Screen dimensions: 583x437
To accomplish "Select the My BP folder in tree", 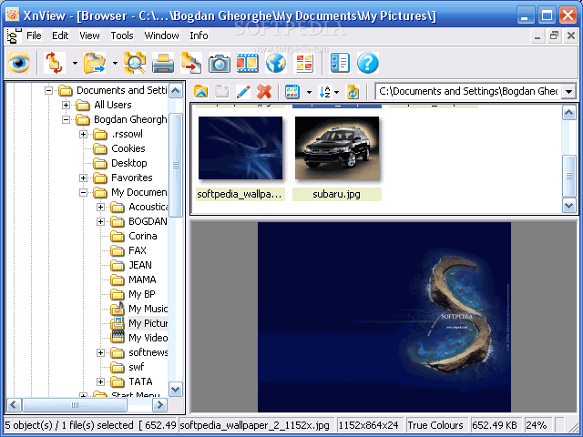I will 142,294.
